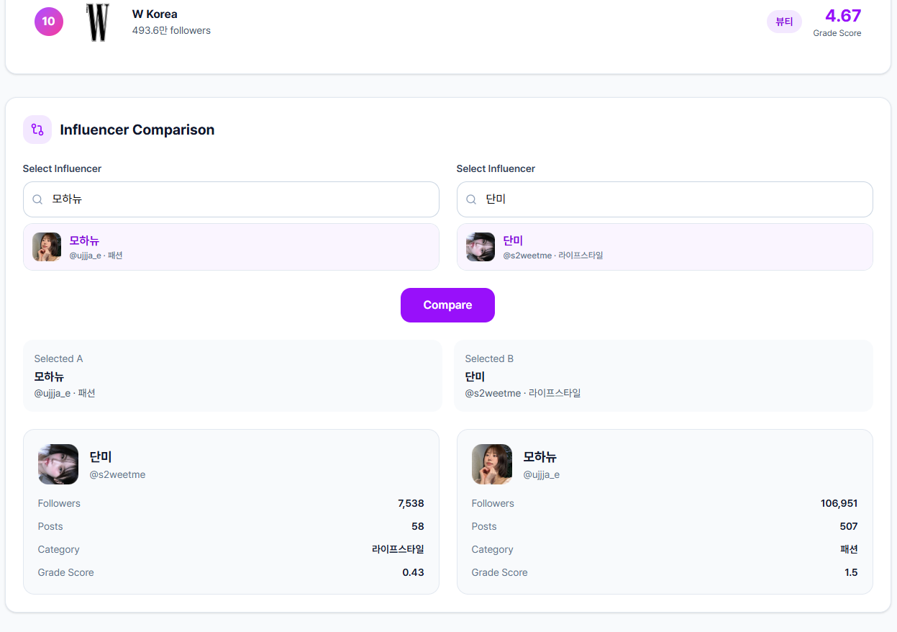
Task: Click 단미 profile photo in comparison card
Action: click(58, 464)
